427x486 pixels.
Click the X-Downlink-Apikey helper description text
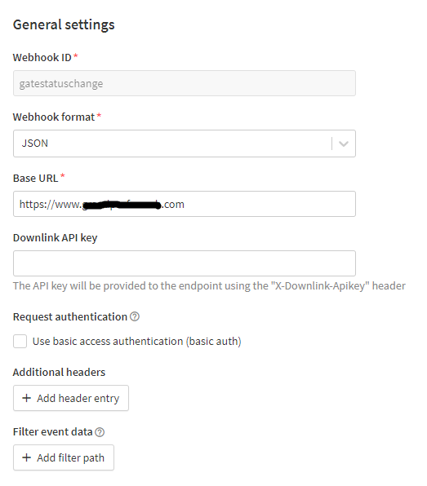pos(209,285)
